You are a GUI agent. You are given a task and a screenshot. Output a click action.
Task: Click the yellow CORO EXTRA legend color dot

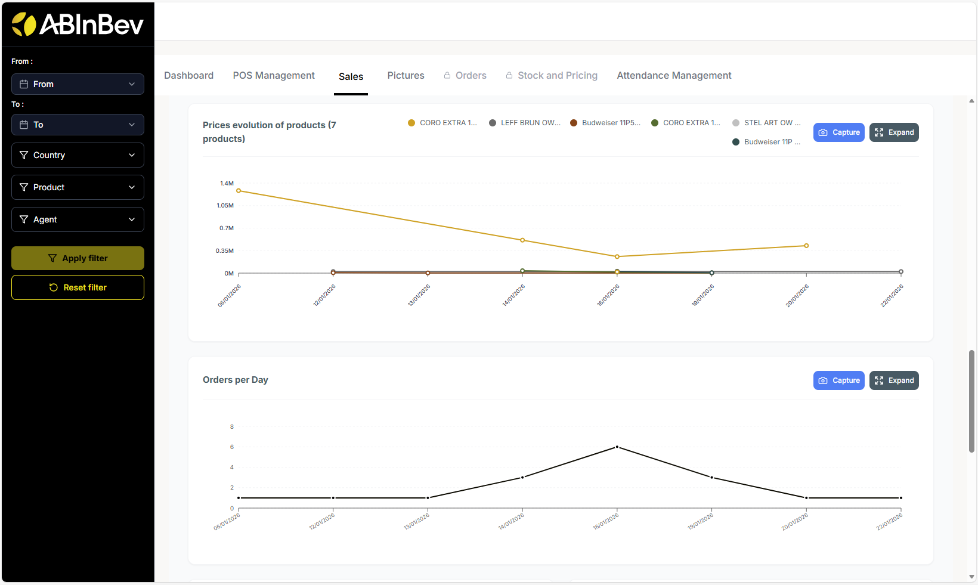tap(411, 123)
